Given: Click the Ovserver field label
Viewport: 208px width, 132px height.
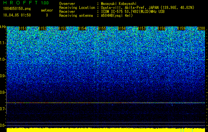Looking at the screenshot, I should coord(67,4).
